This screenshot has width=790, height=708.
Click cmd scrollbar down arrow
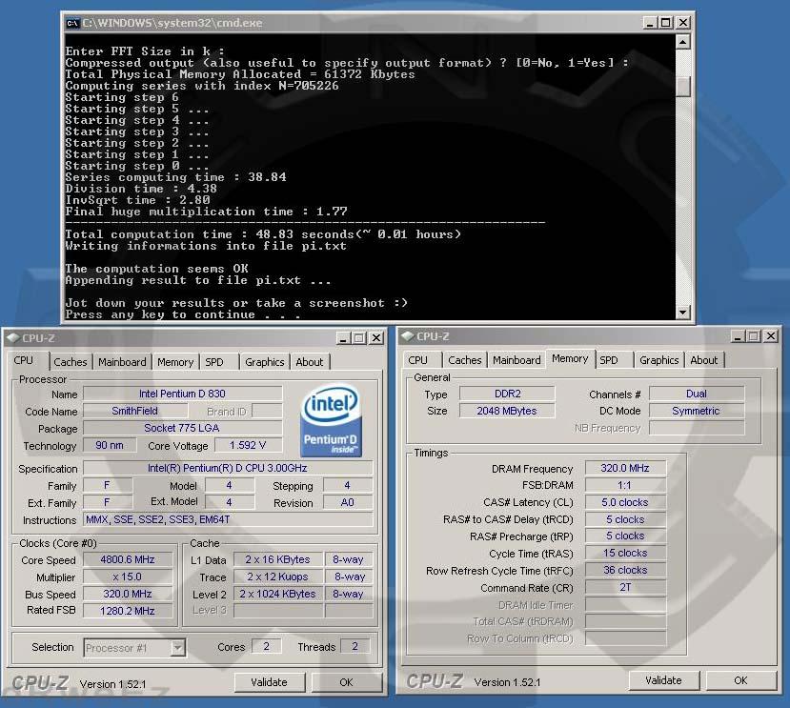coord(682,313)
